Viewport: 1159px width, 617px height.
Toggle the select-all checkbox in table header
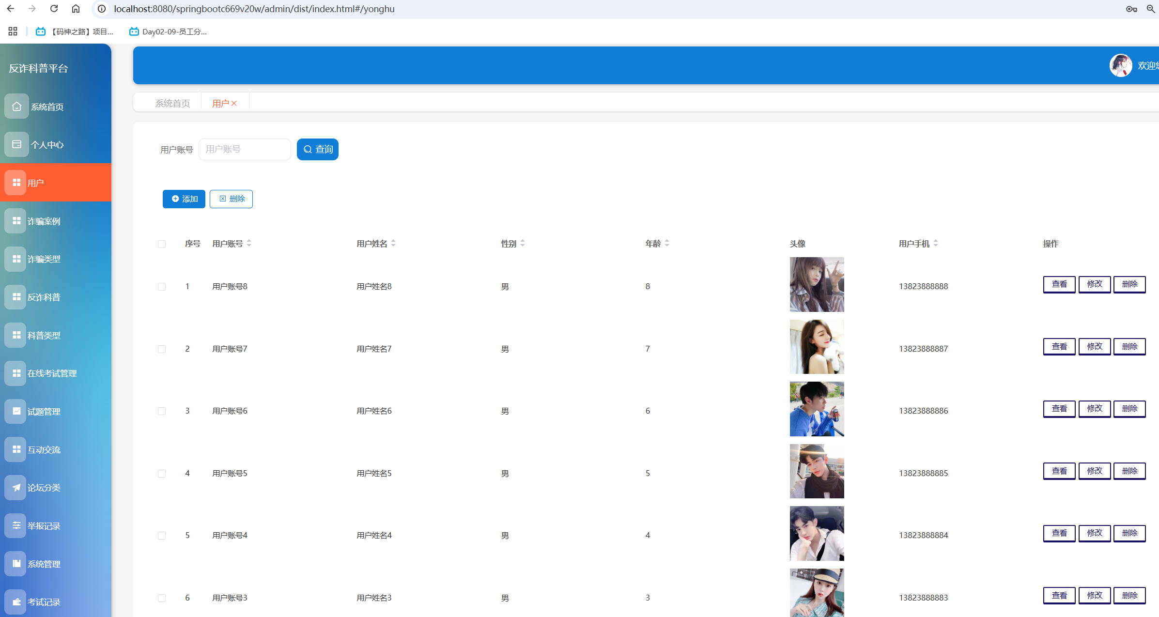coord(162,244)
